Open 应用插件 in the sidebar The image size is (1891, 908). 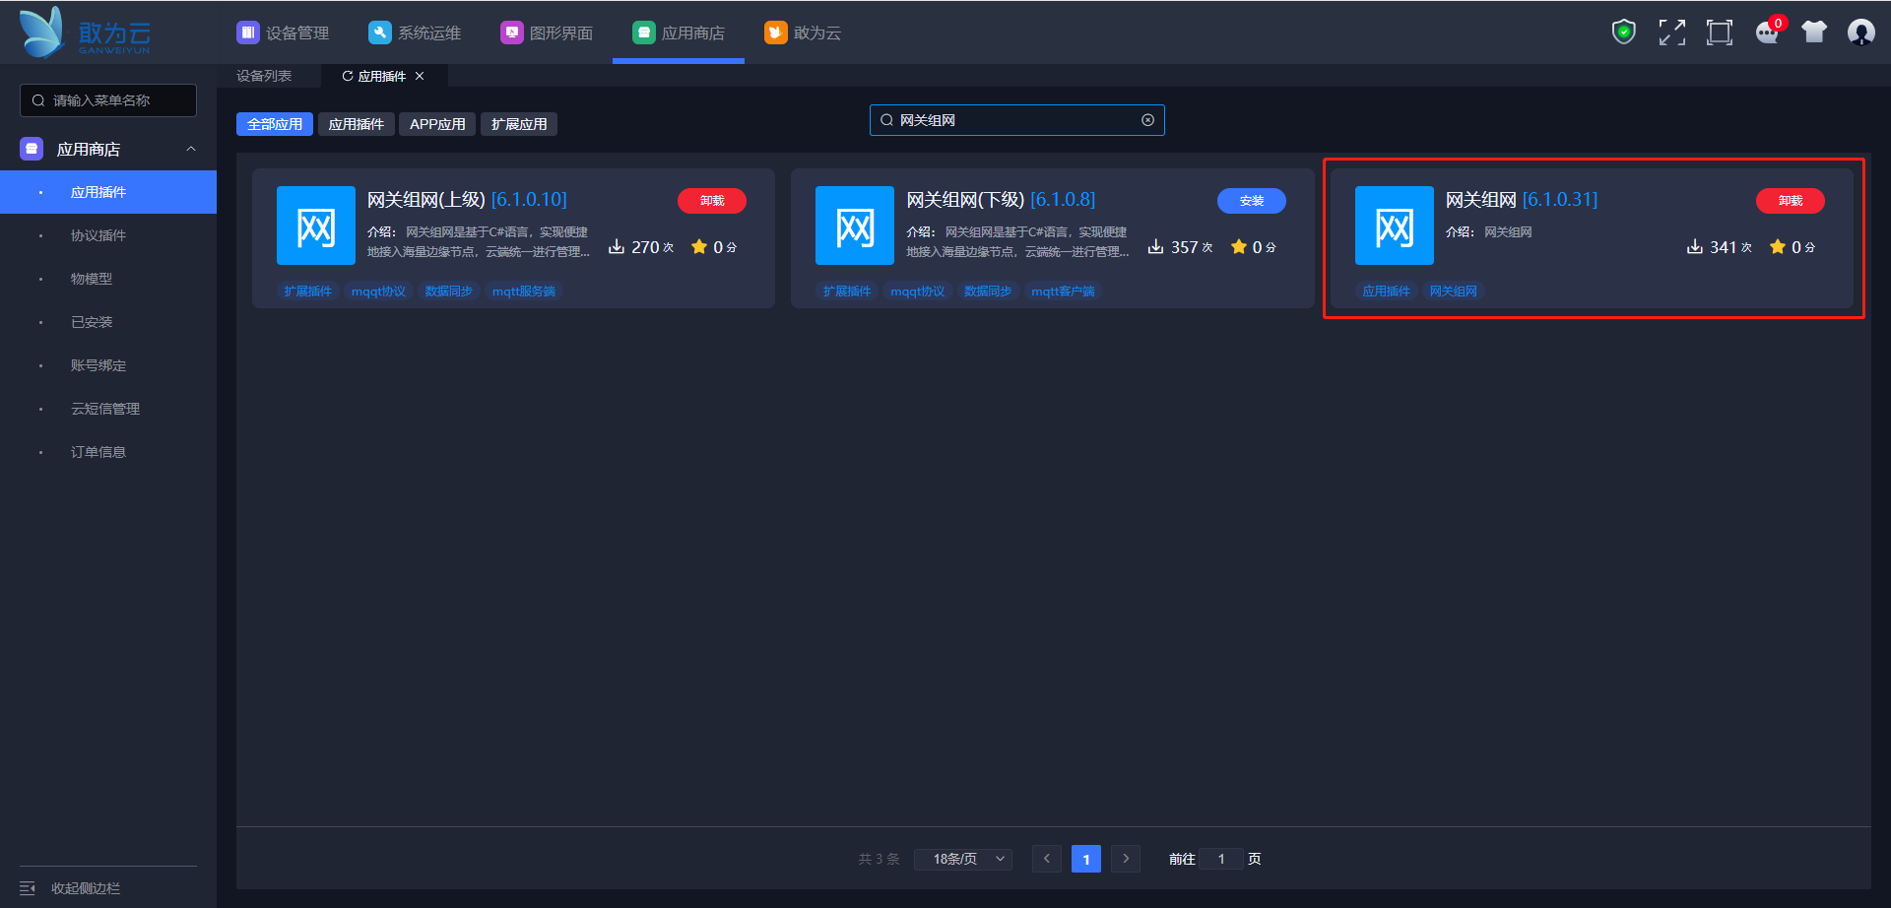[108, 192]
